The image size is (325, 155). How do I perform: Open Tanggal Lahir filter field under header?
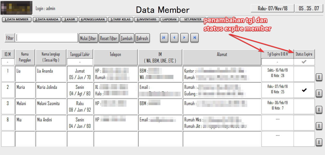pyautogui.click(x=80, y=62)
